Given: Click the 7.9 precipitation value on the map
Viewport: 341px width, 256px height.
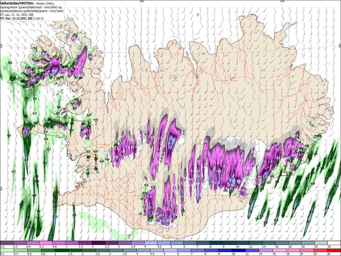Looking at the screenshot, I should pos(250,212).
